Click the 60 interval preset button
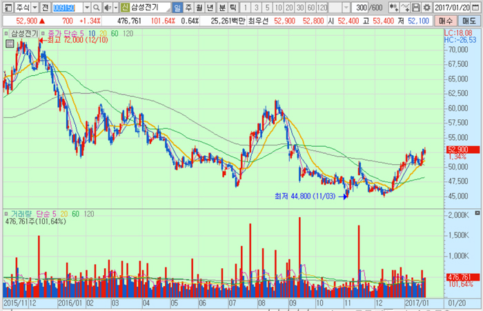The width and height of the screenshot is (483, 311). click(x=310, y=8)
